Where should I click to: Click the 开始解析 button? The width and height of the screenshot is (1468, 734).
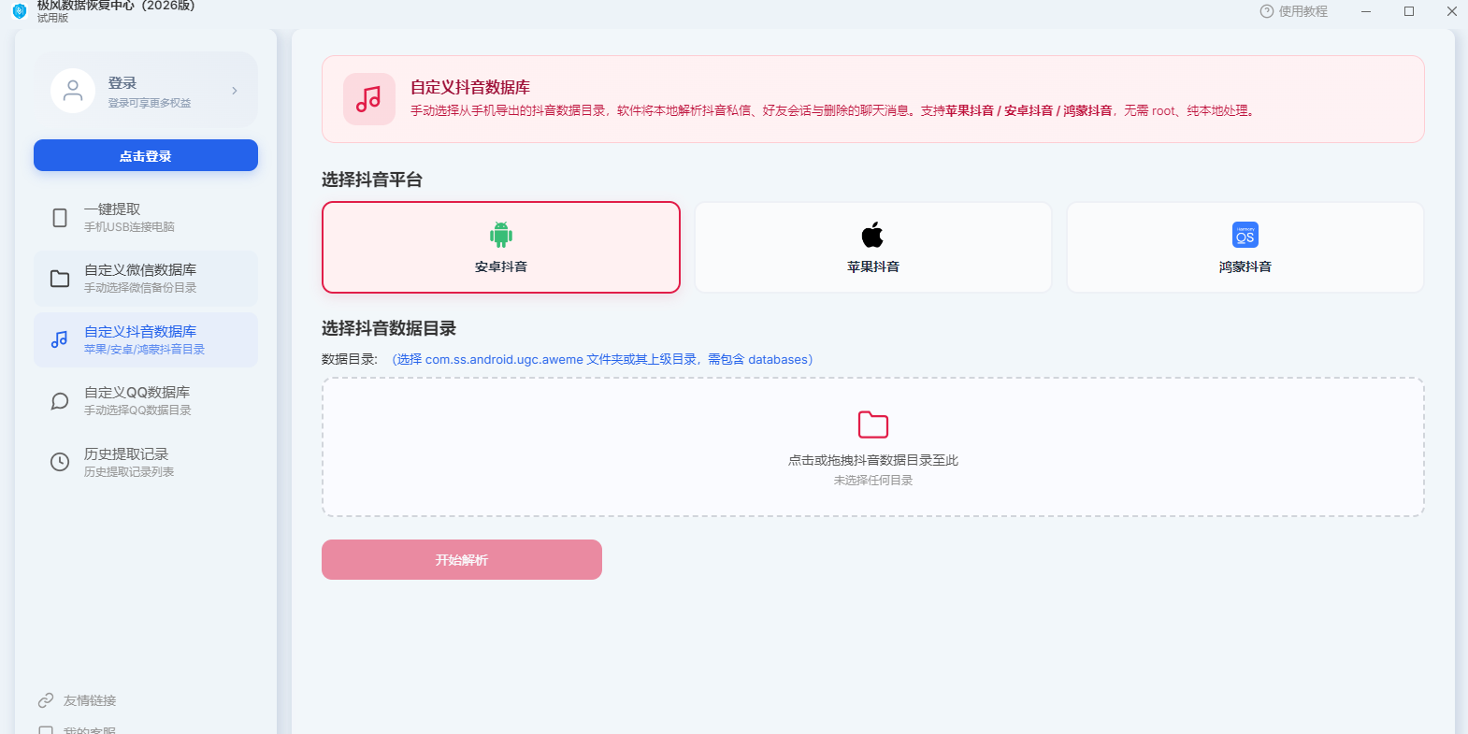click(x=462, y=559)
